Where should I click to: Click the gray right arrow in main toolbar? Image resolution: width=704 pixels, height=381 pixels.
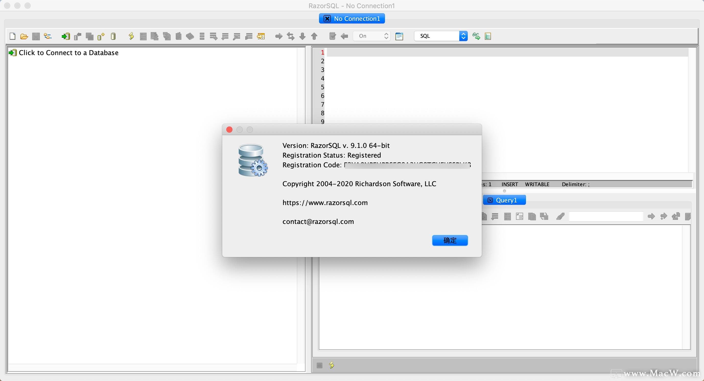click(x=279, y=36)
